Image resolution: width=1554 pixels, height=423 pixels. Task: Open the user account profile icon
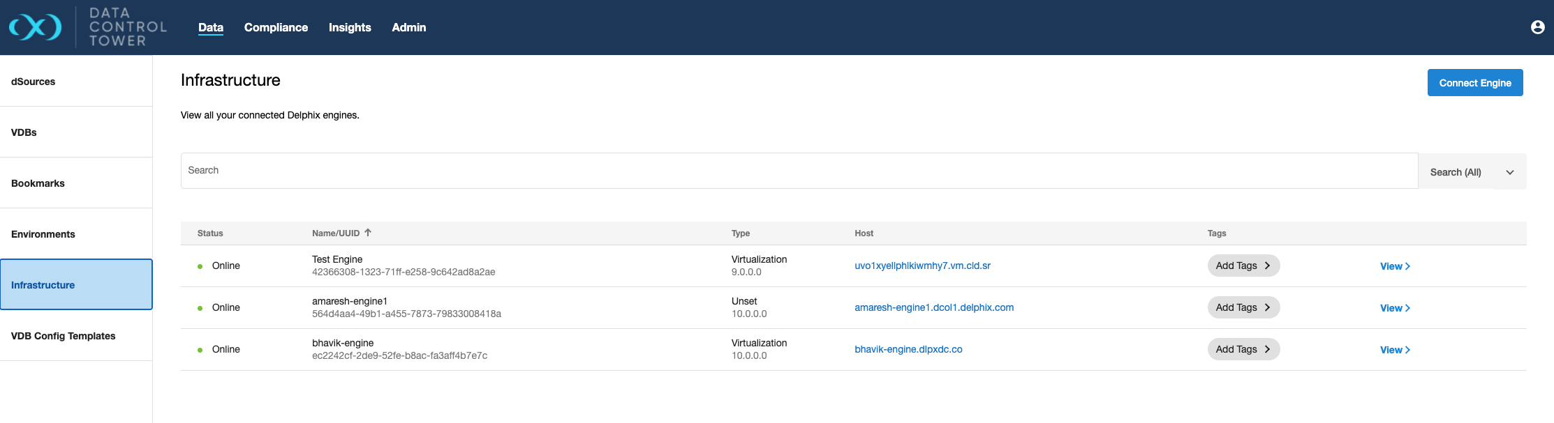(1537, 27)
